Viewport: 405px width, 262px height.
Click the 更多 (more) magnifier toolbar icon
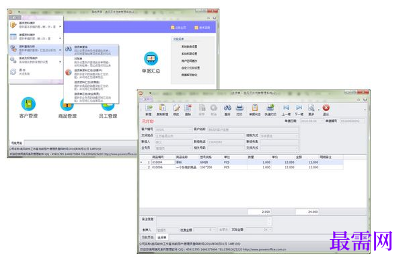[311, 108]
